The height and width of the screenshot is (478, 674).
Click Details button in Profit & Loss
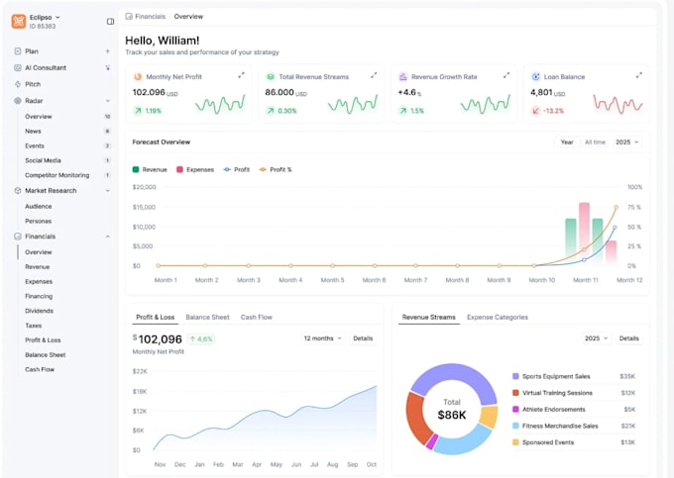(x=363, y=338)
